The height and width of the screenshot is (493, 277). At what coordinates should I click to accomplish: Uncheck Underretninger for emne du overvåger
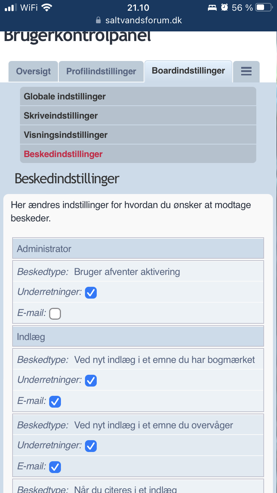pos(91,446)
